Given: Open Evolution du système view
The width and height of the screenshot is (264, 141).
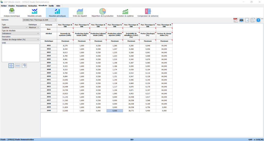Looking at the screenshot, I should click(125, 13).
